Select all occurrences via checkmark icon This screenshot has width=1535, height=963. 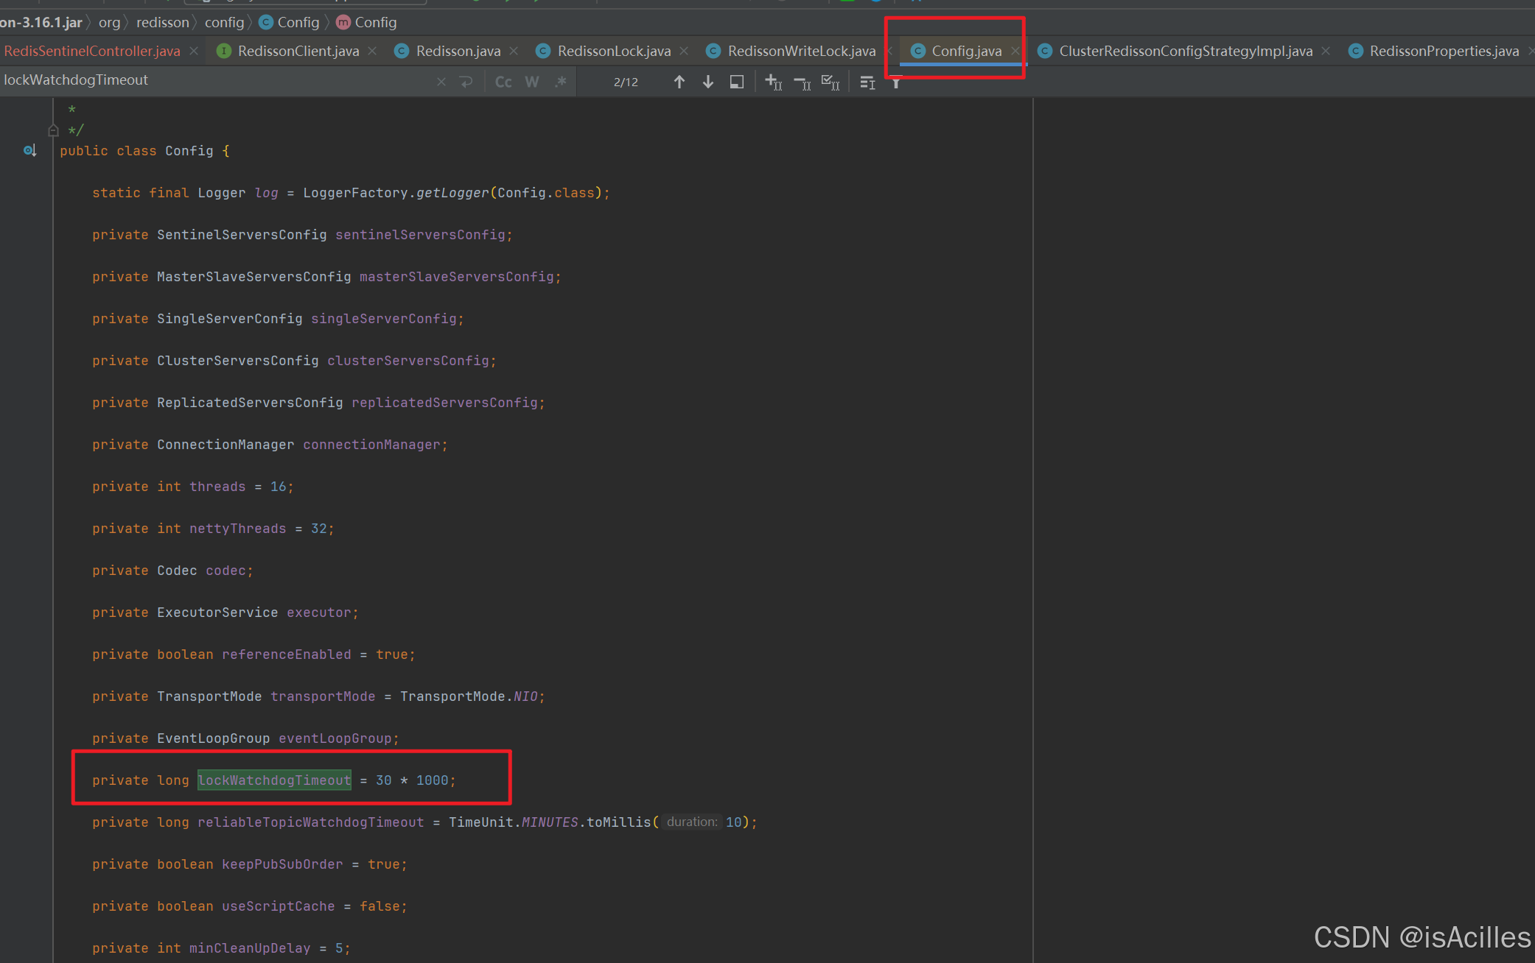(830, 82)
